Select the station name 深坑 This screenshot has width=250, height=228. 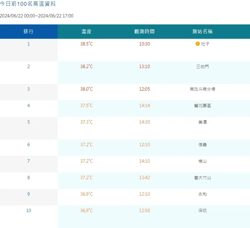(x=202, y=211)
